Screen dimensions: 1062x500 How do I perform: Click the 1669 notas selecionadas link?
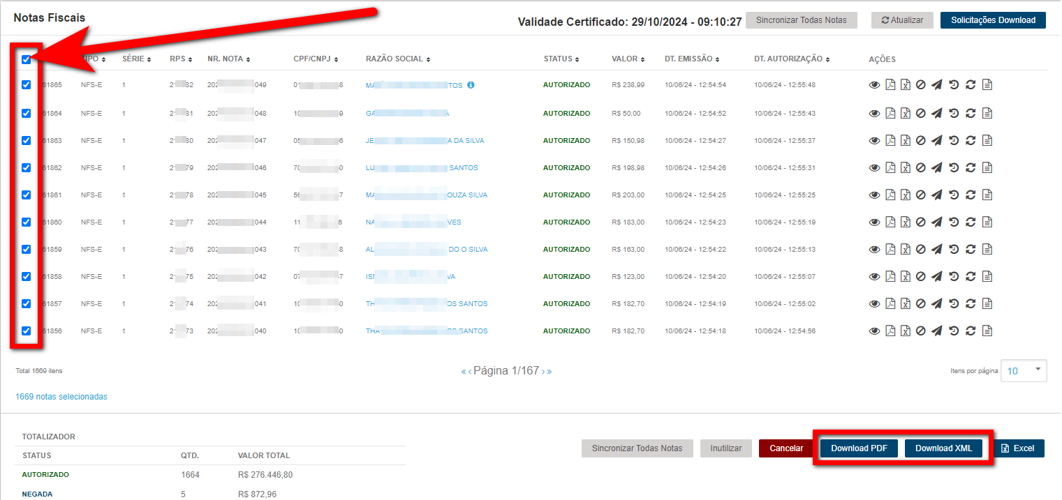pos(61,397)
